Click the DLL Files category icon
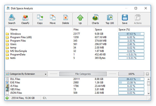 [x=7, y=79]
